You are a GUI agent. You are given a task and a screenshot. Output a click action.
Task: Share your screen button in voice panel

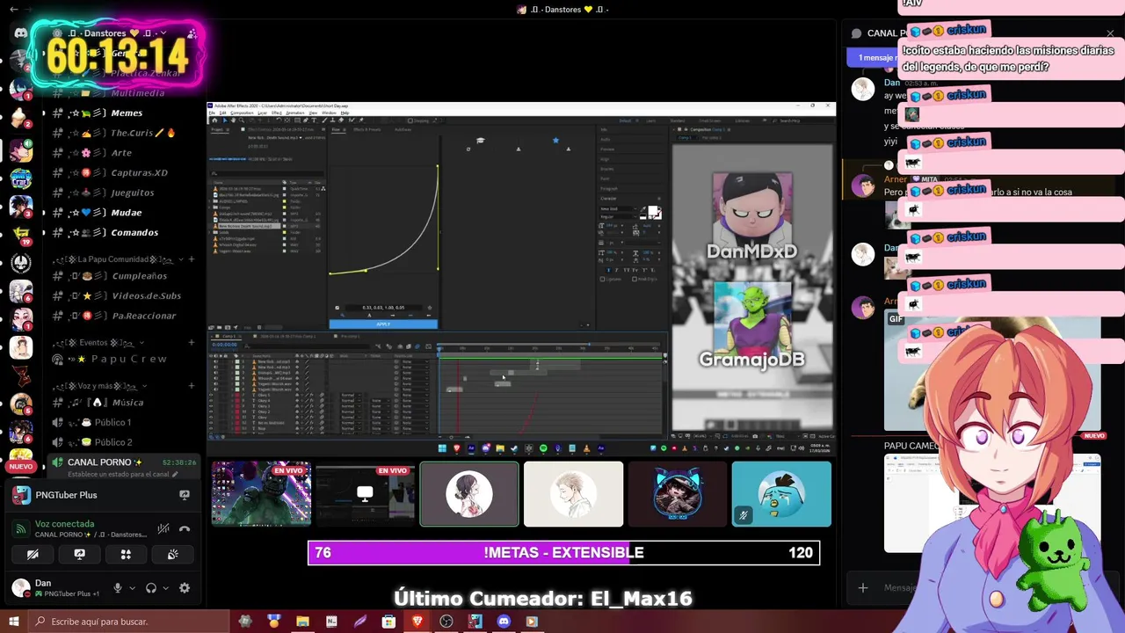tap(79, 554)
